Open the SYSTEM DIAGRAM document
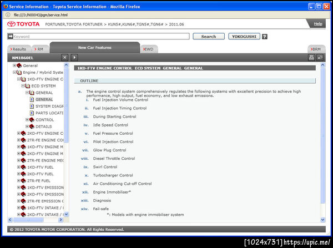Viewport: 333px width, 248px height. 49,107
